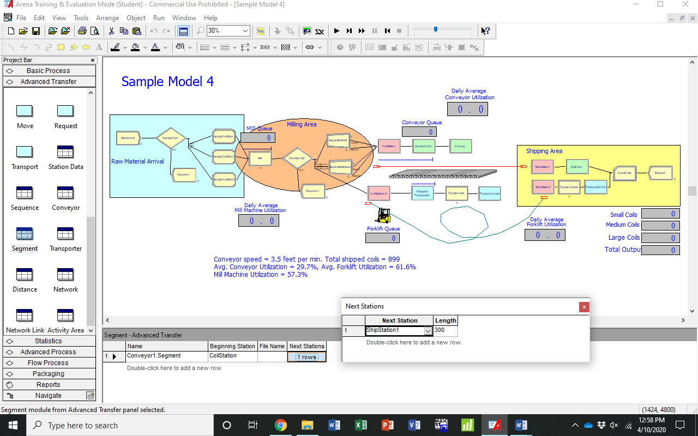Click the Length field showing 300
The height and width of the screenshot is (436, 698).
pos(446,330)
